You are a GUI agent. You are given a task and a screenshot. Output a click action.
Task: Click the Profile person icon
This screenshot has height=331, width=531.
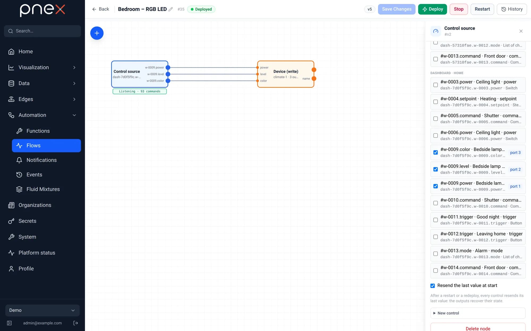[x=11, y=269]
